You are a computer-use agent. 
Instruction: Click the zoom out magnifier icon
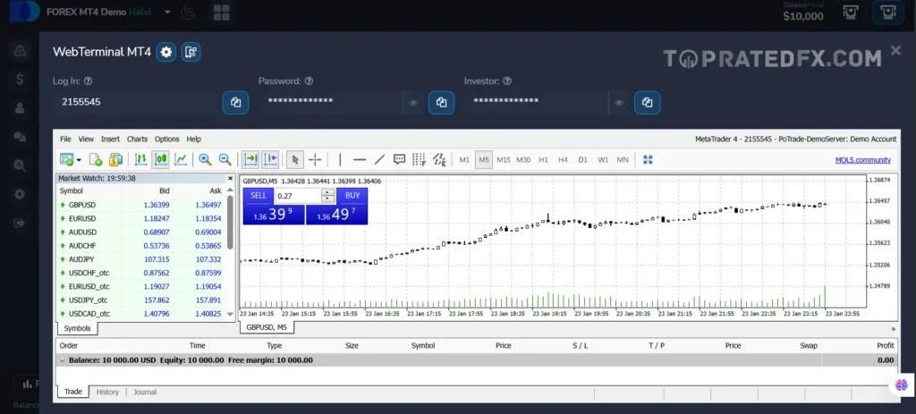point(225,160)
